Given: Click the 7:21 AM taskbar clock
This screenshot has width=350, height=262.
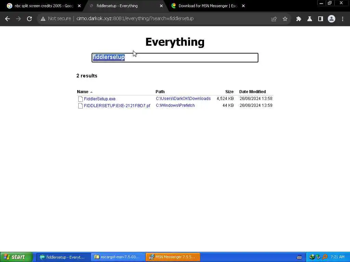Looking at the screenshot, I should 337,257.
